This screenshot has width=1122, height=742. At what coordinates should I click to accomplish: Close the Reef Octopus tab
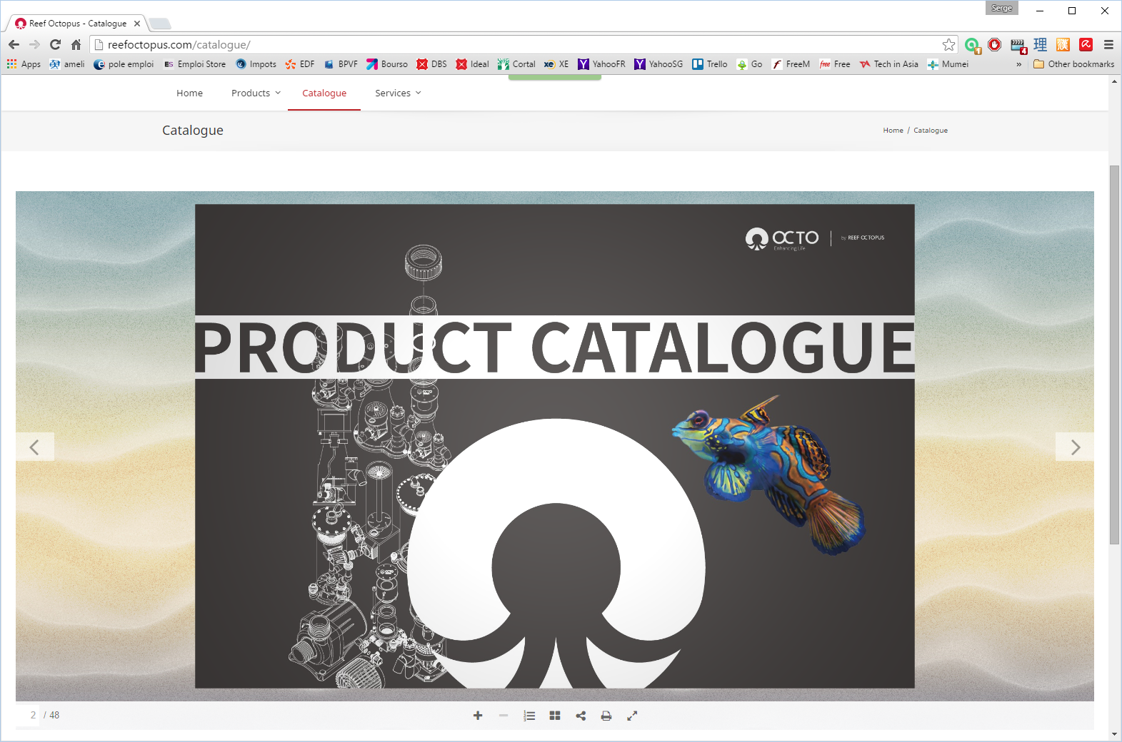[x=137, y=24]
